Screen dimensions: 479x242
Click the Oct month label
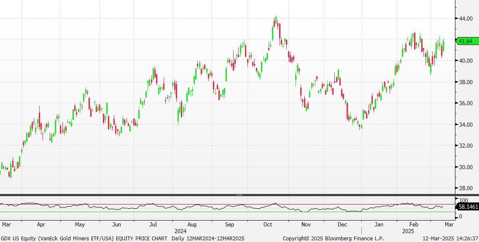tap(268, 224)
